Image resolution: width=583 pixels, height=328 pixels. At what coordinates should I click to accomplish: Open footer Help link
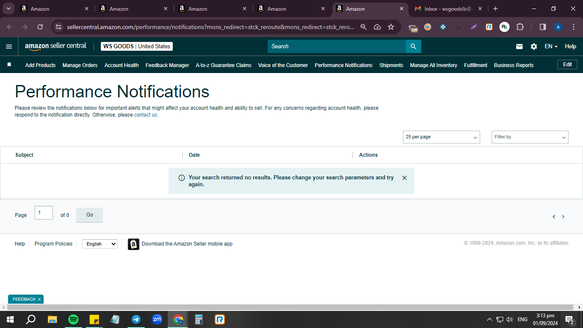[20, 244]
